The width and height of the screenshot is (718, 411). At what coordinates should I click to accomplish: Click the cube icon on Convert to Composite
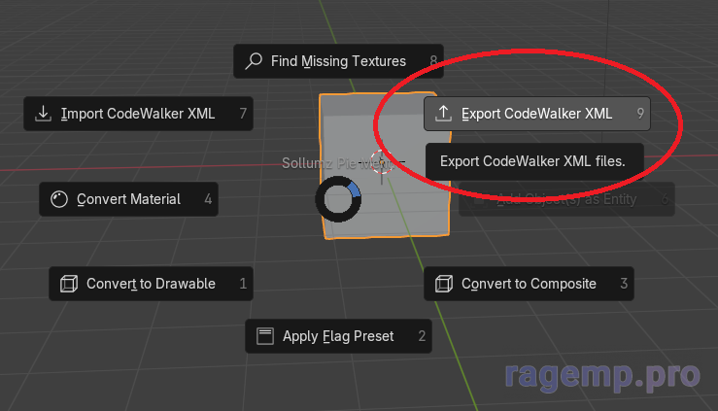click(x=444, y=285)
